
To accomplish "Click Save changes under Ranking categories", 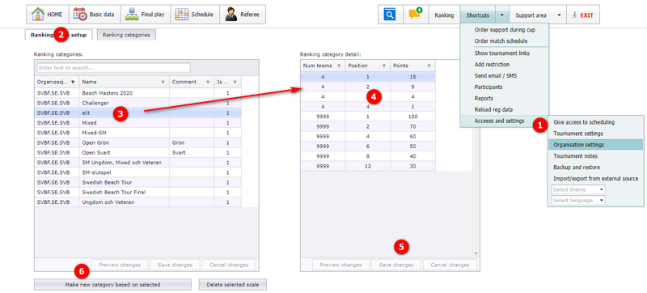I will click(x=175, y=265).
